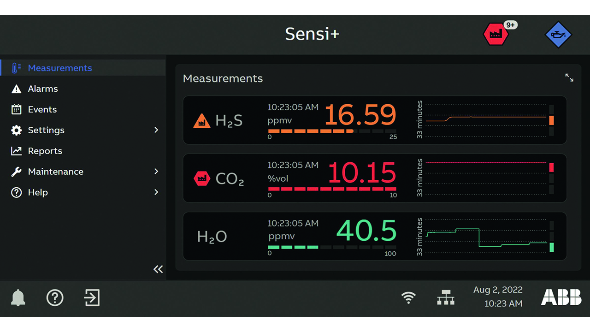The width and height of the screenshot is (590, 332).
Task: Click the Maintenance wrench icon
Action: 16,172
